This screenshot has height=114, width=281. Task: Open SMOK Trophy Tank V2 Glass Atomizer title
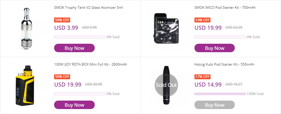point(89,8)
